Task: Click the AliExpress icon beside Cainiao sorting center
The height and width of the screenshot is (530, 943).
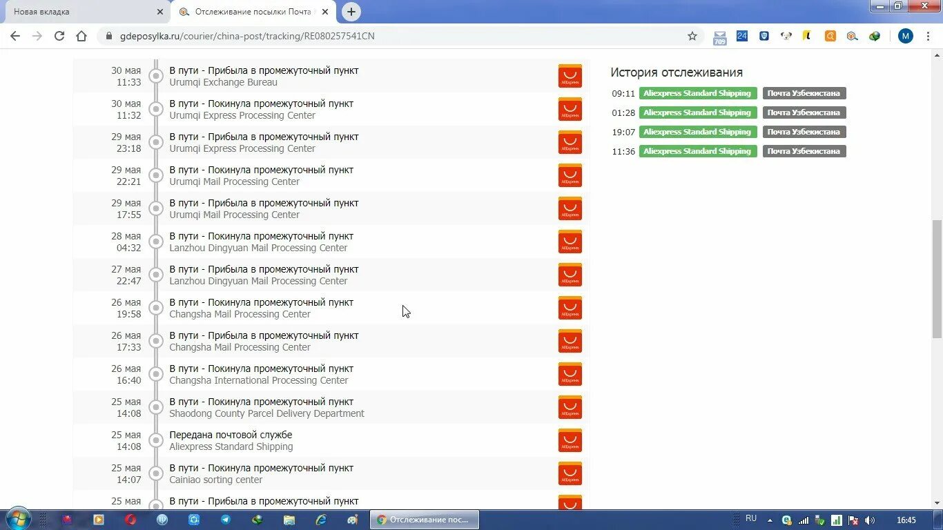Action: click(x=570, y=473)
